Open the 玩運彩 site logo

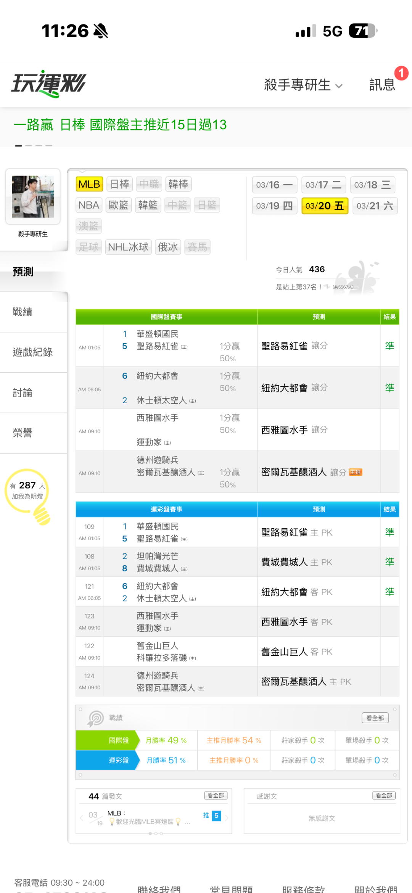(49, 84)
